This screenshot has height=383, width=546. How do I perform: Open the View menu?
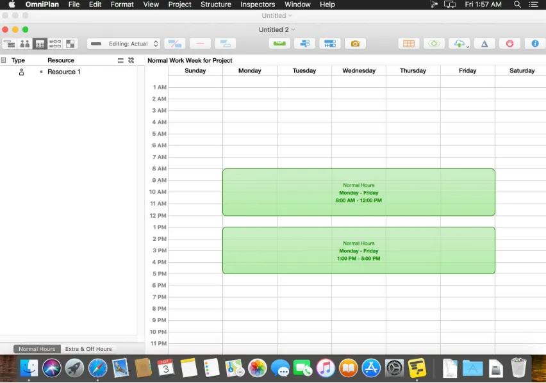151,4
